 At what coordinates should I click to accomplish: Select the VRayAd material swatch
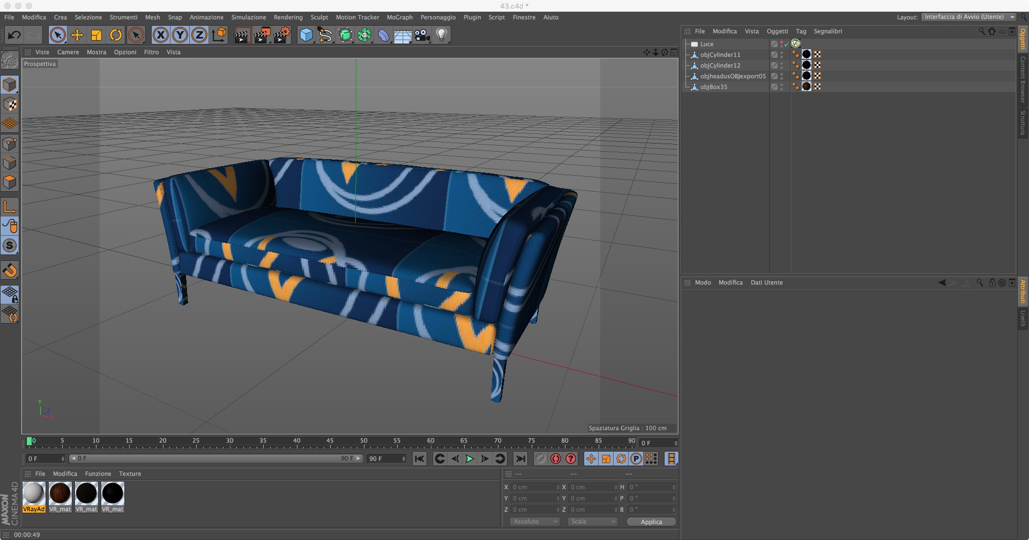click(34, 497)
